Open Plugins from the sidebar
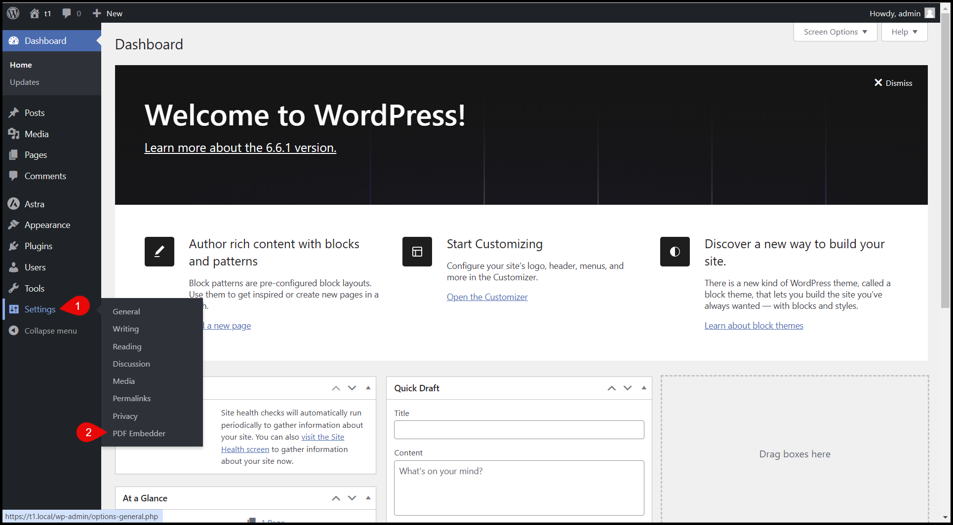This screenshot has width=953, height=525. [38, 246]
